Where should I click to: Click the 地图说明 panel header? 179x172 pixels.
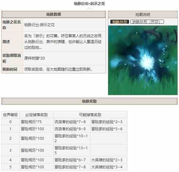coord(143,14)
